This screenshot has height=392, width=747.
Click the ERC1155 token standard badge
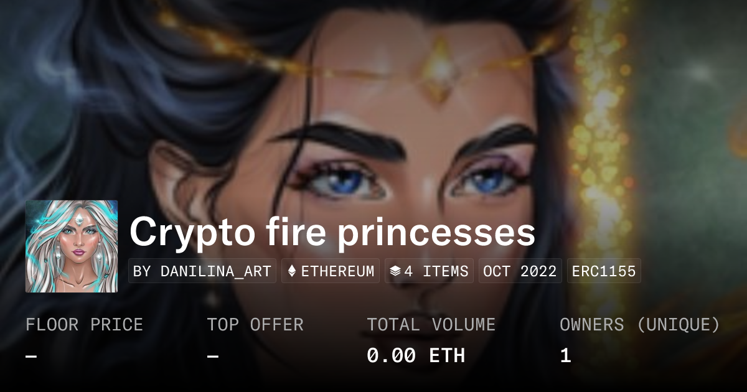[x=604, y=271]
